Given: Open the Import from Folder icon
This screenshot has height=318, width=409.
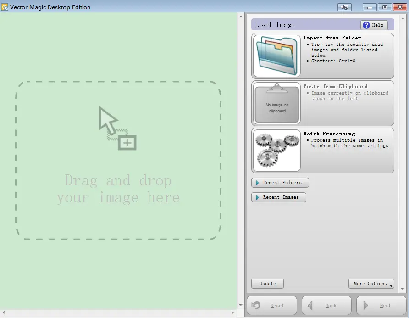Looking at the screenshot, I should (277, 56).
